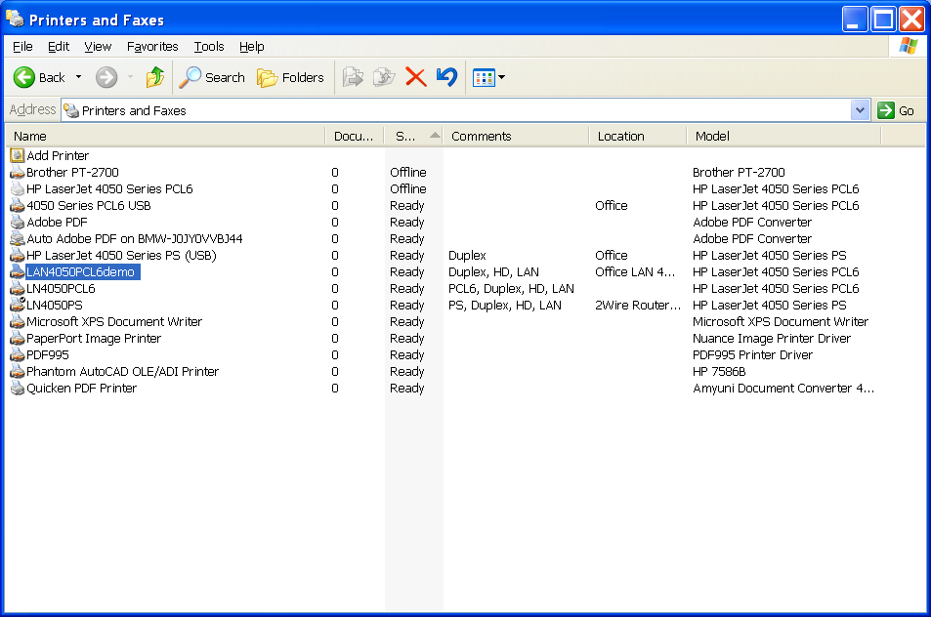The image size is (931, 617).
Task: Click the Printers and Faxes title bar icon
Action: (x=15, y=19)
